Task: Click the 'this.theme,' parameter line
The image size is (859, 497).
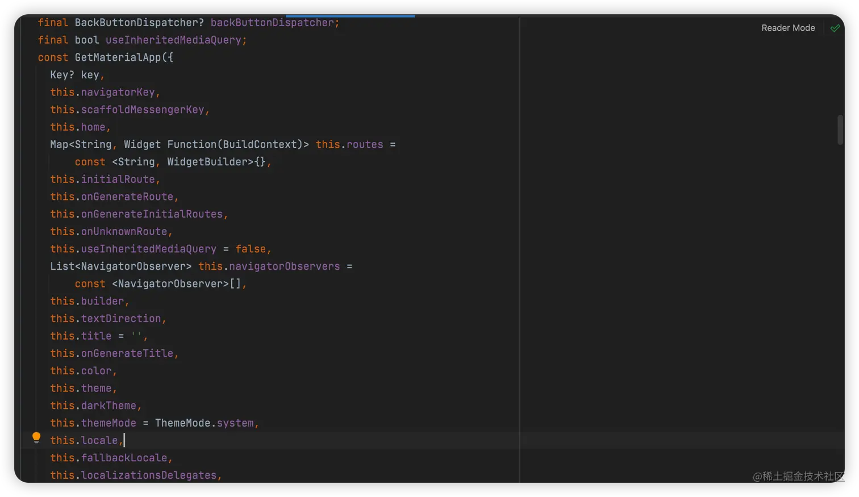Action: (84, 389)
